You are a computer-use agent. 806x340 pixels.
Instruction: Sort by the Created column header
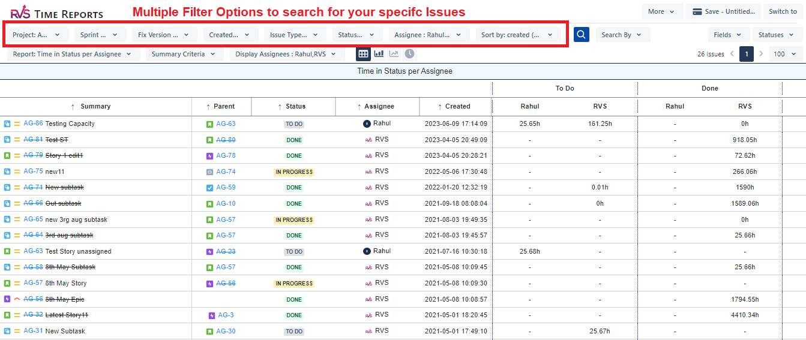[457, 106]
